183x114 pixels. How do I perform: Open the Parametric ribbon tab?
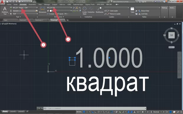click(32, 4)
